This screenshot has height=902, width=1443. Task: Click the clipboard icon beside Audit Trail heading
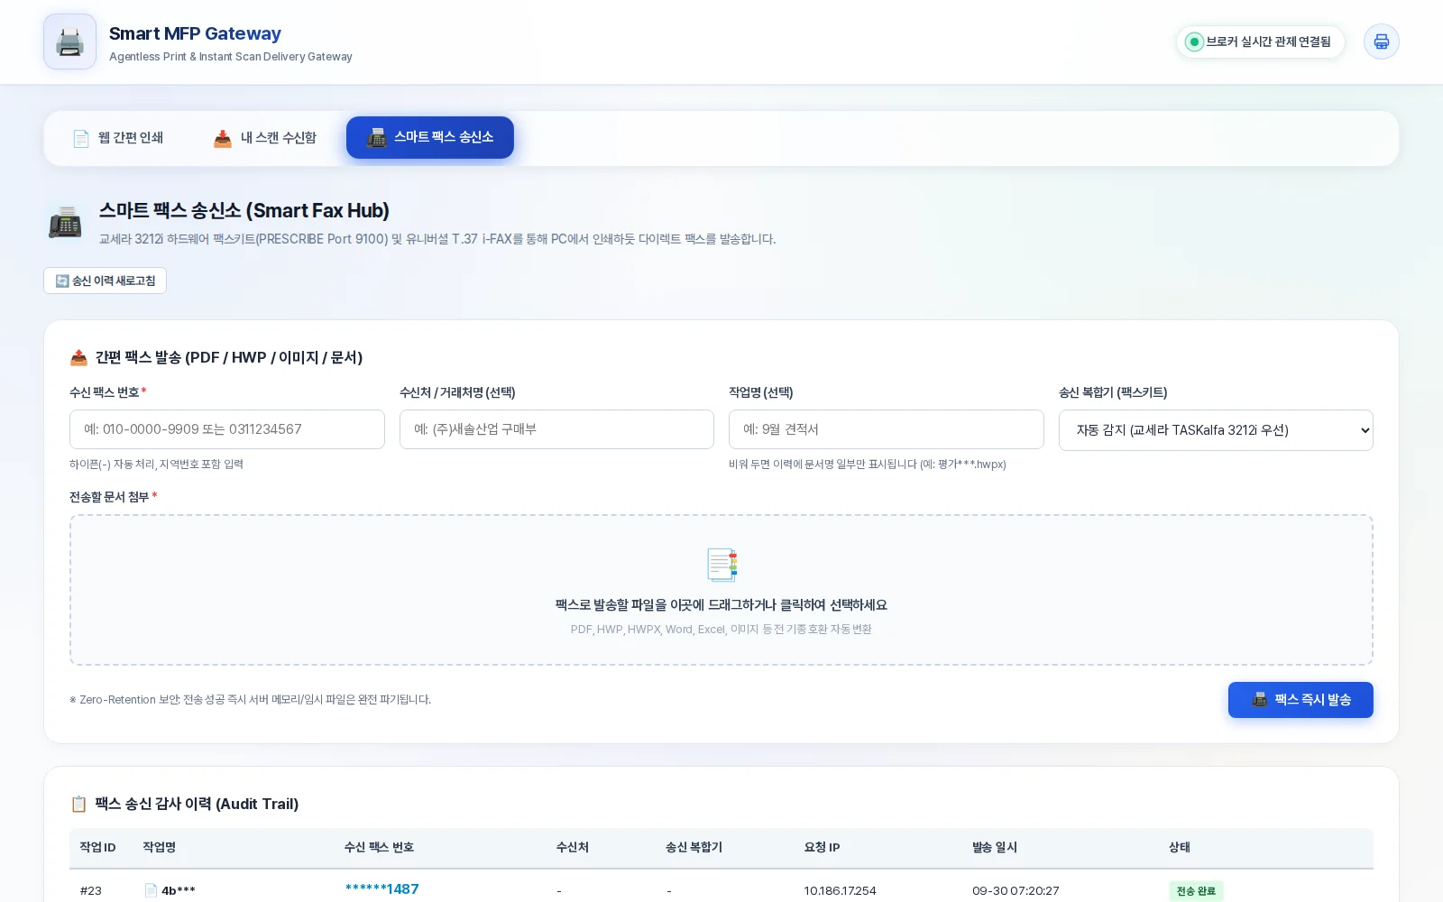point(78,804)
